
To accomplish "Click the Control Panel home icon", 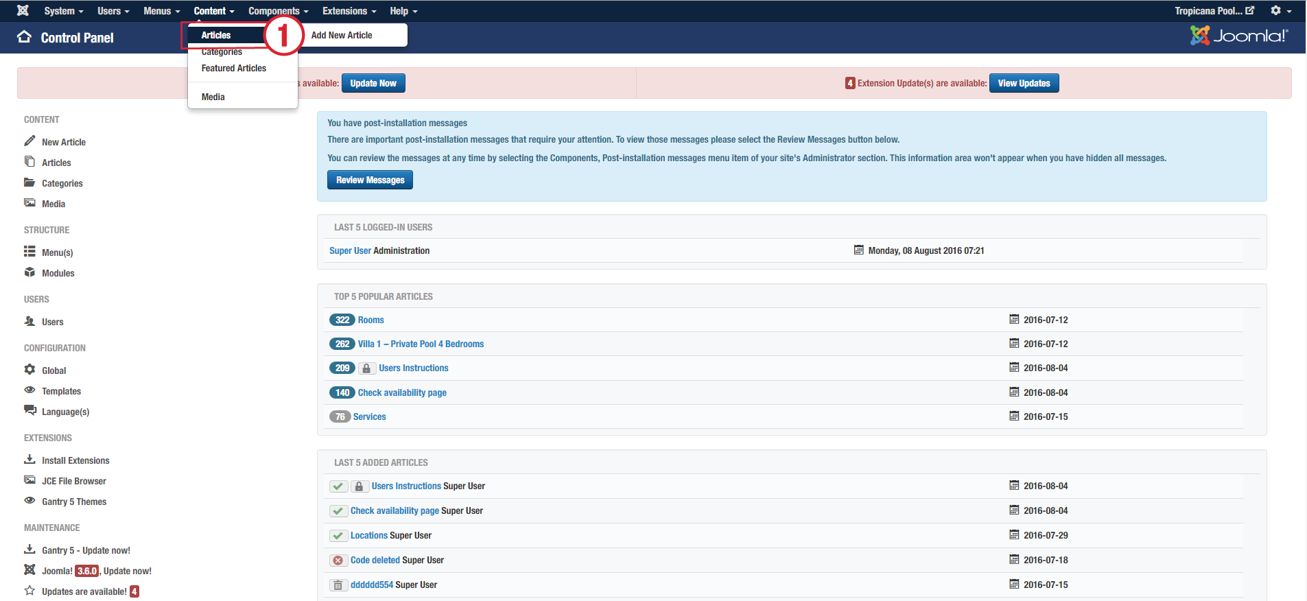I will [x=24, y=37].
